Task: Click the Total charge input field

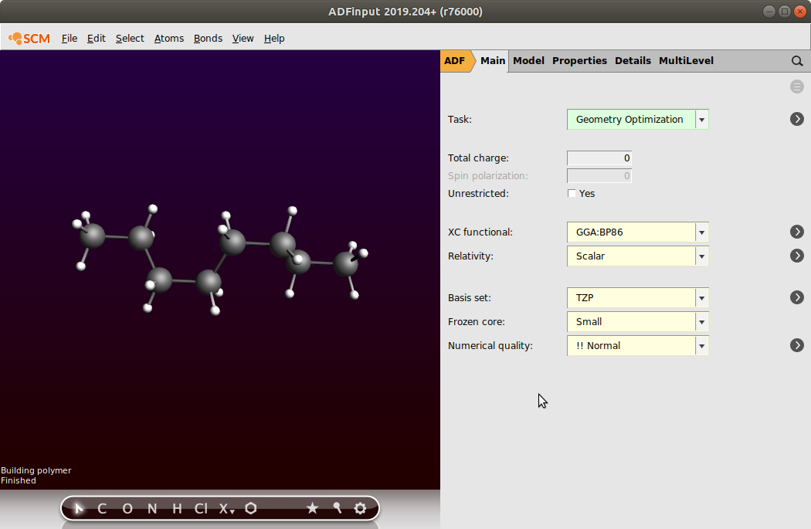Action: pyautogui.click(x=599, y=158)
